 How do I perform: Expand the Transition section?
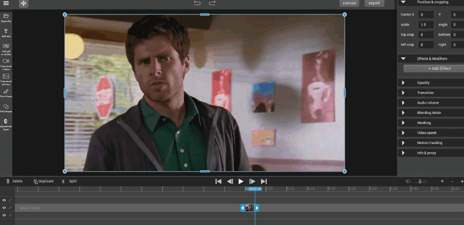coord(403,93)
